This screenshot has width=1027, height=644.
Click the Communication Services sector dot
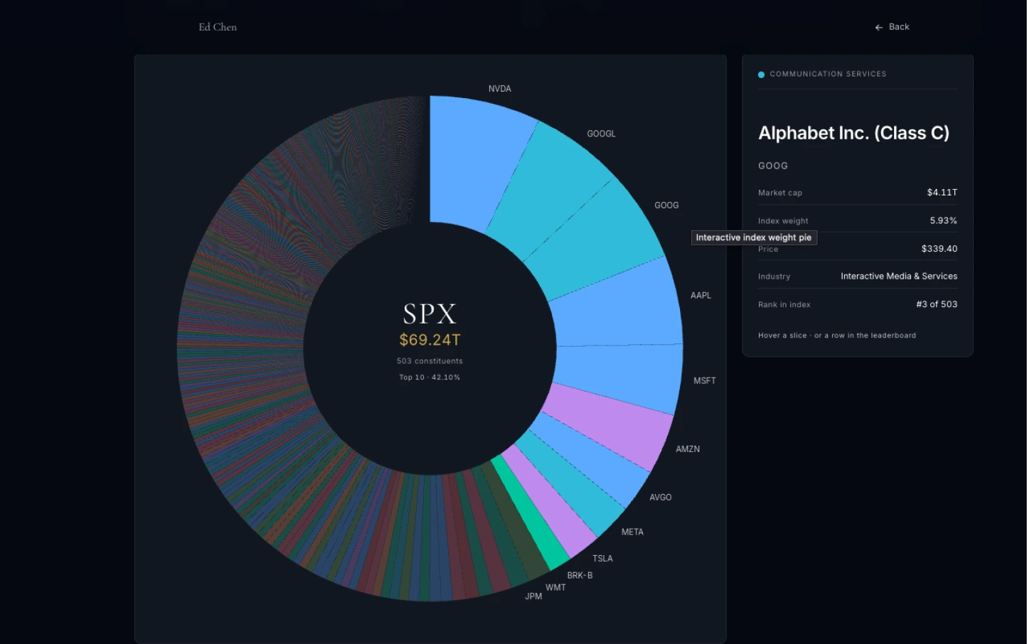(x=761, y=75)
